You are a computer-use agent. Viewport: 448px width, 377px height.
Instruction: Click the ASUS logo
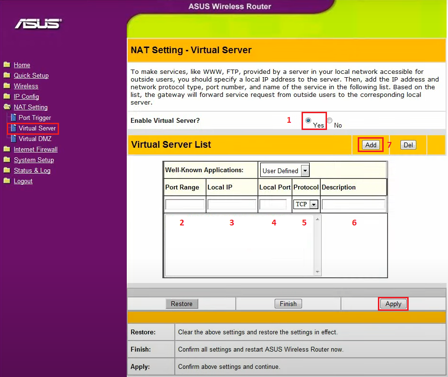(37, 24)
